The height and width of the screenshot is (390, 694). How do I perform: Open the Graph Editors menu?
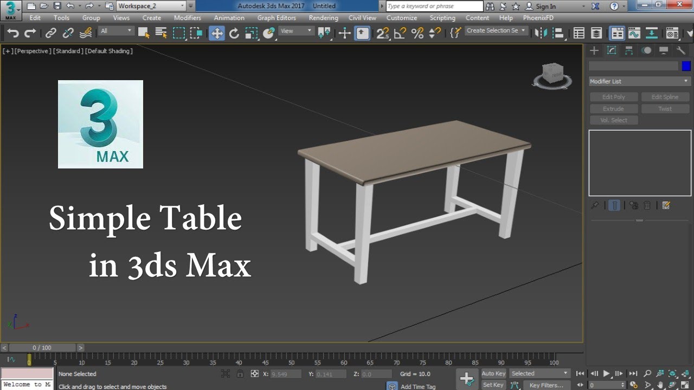[x=277, y=18]
